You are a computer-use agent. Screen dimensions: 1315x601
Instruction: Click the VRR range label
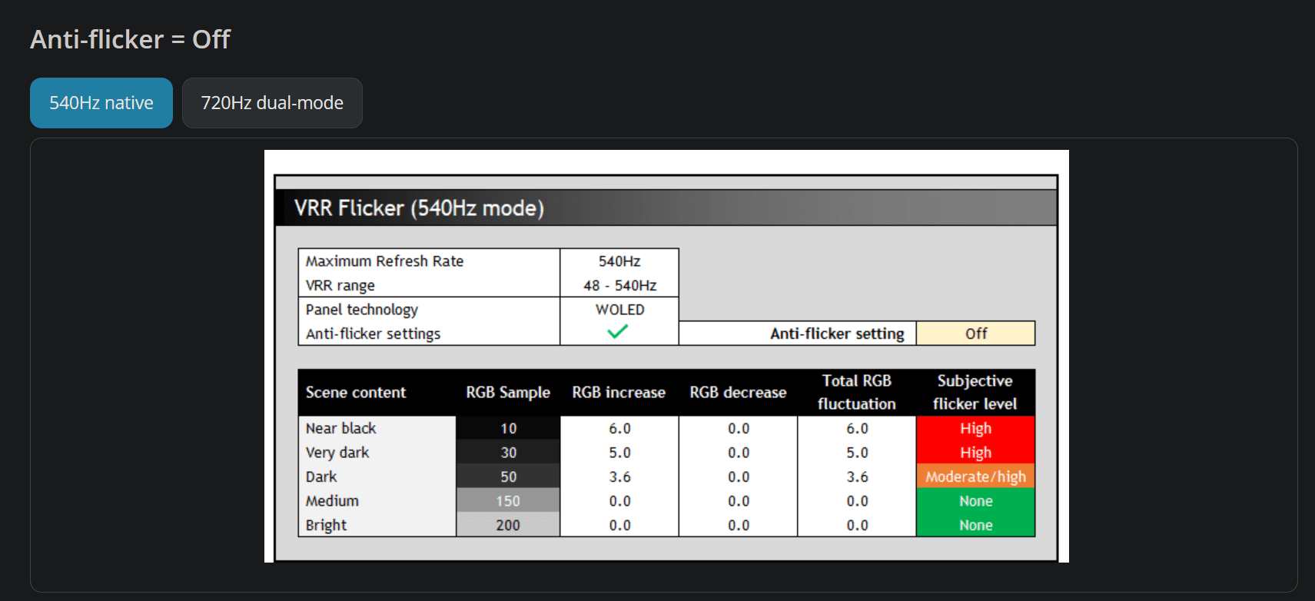[x=340, y=285]
